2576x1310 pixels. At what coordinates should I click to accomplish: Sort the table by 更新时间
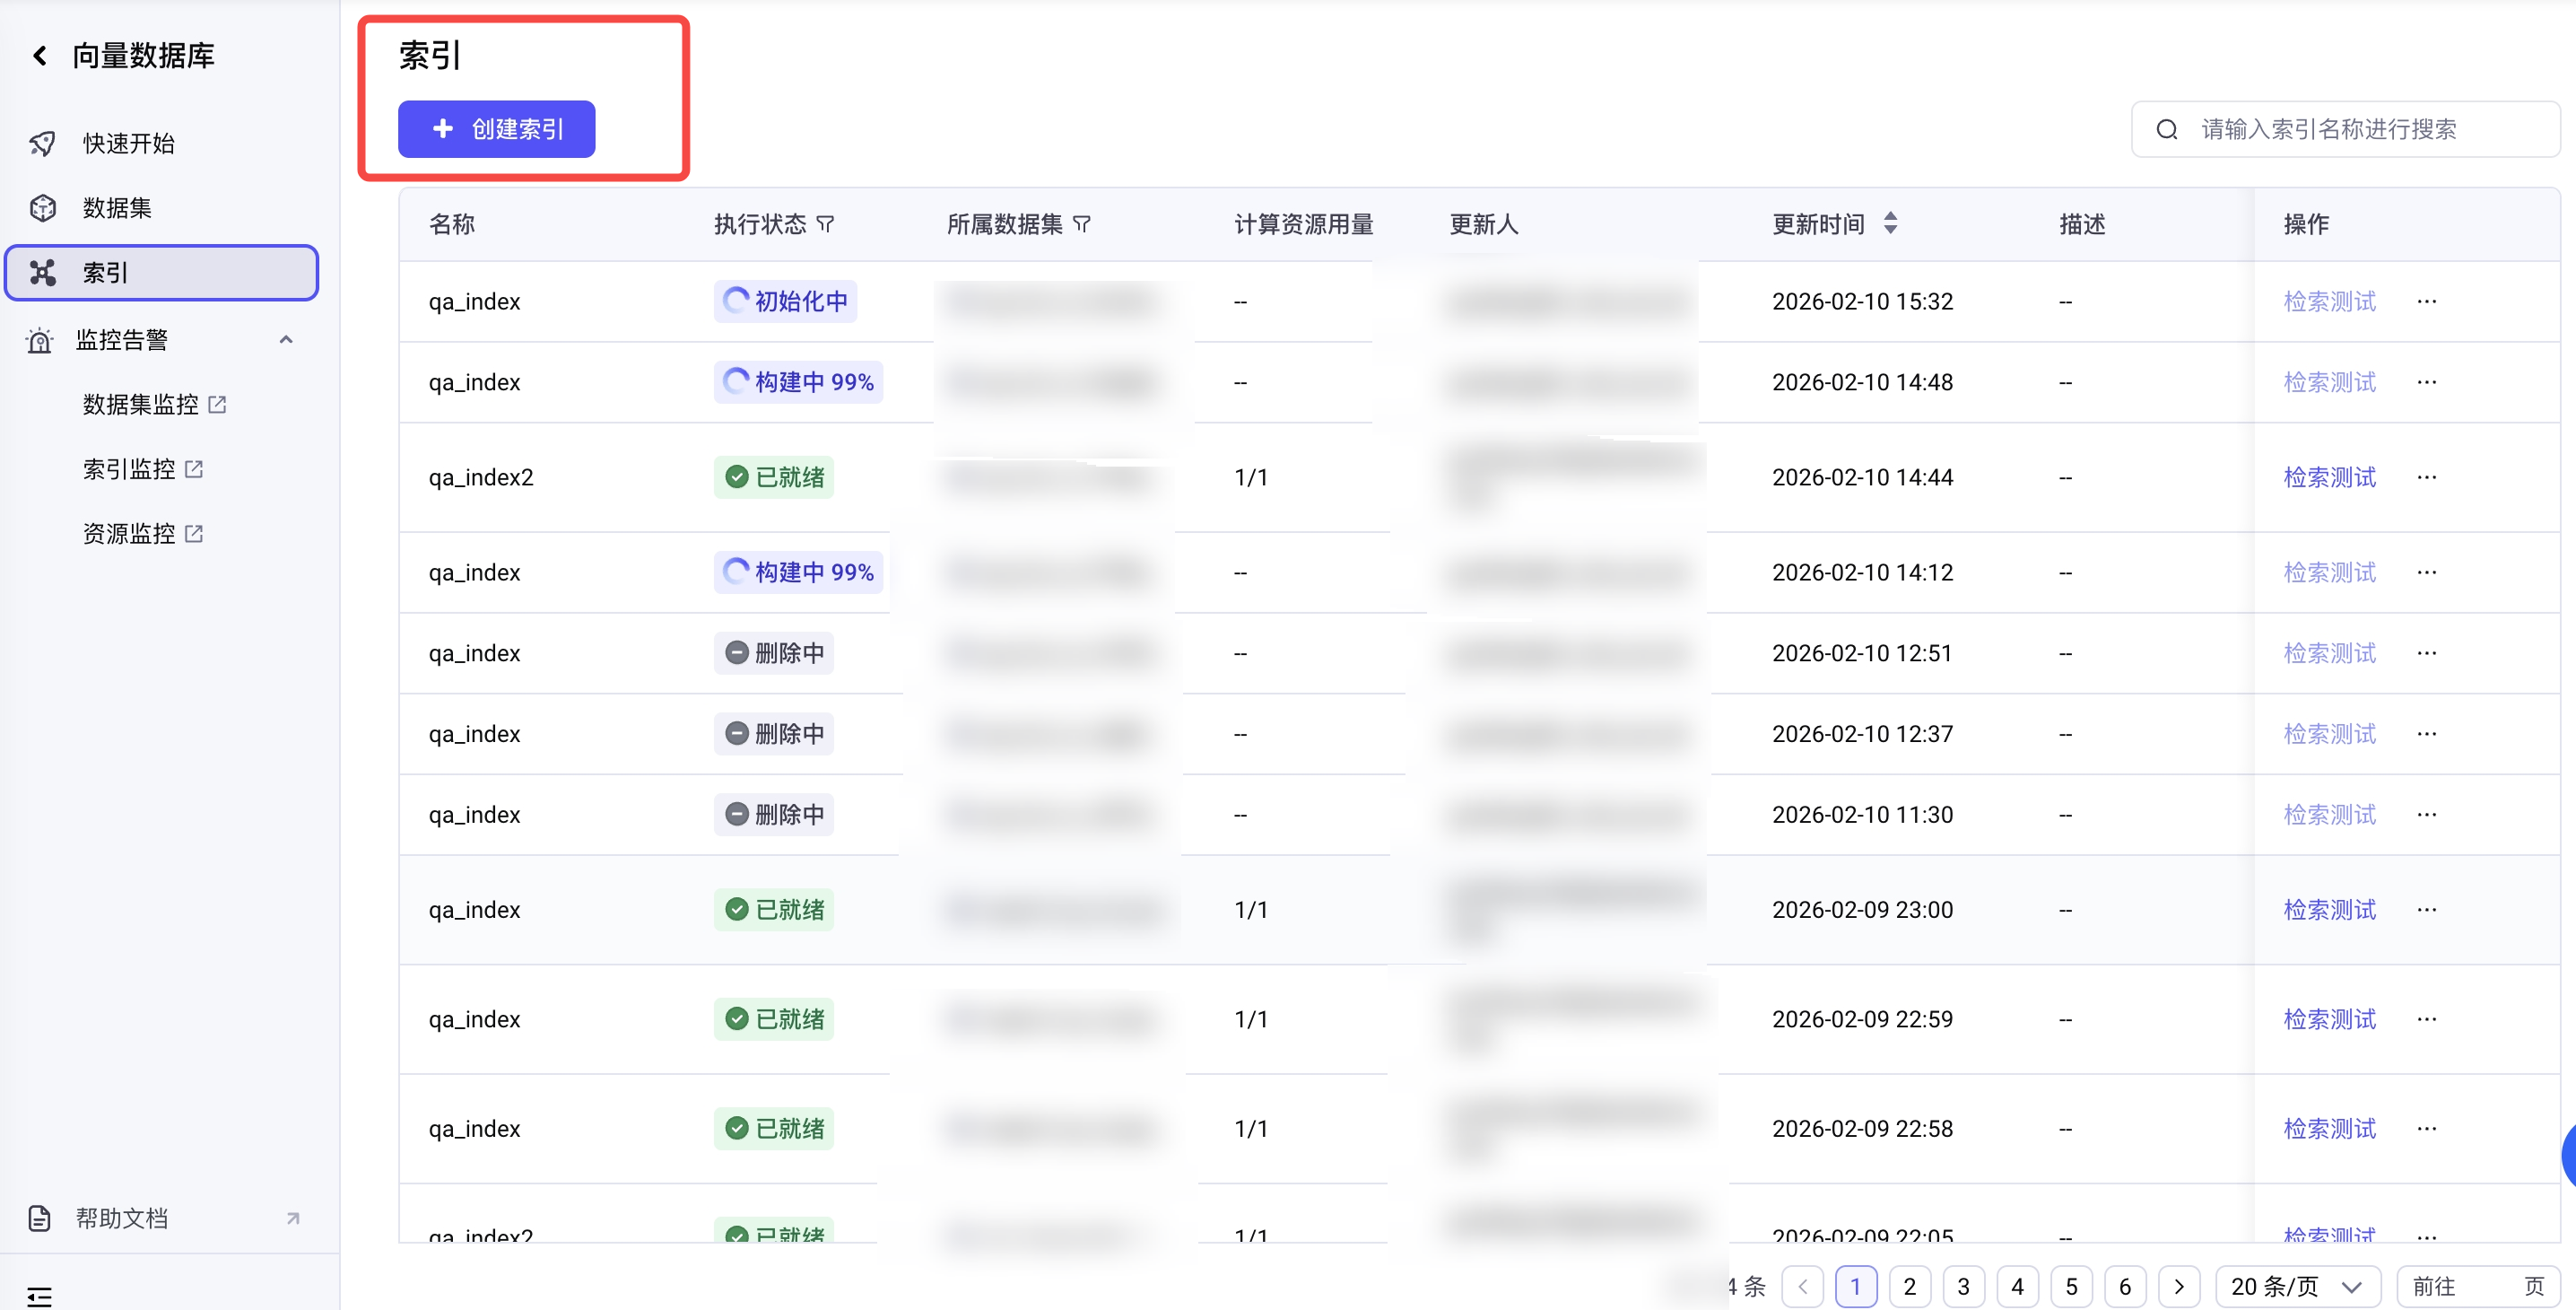pos(1889,223)
